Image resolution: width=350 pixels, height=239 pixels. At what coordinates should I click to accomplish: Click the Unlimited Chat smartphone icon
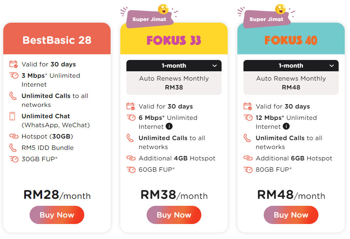click(13, 116)
